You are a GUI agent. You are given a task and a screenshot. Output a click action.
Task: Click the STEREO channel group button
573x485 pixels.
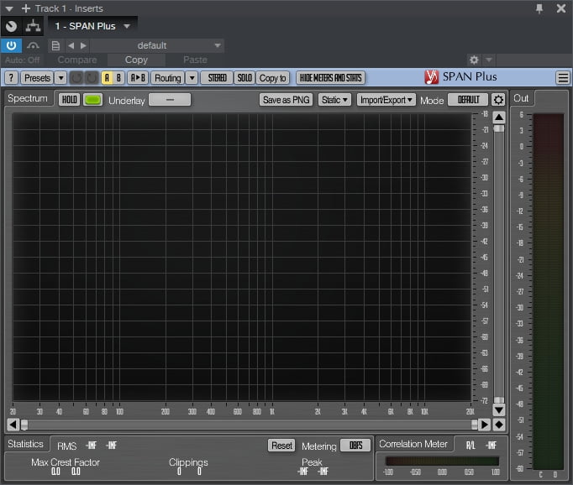click(217, 78)
